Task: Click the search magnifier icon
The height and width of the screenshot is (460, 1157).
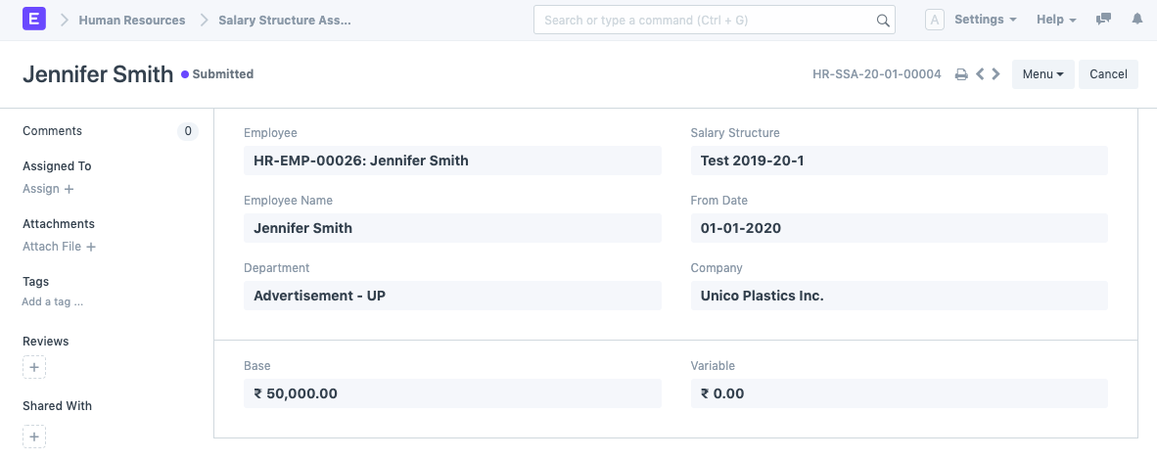Action: (882, 21)
